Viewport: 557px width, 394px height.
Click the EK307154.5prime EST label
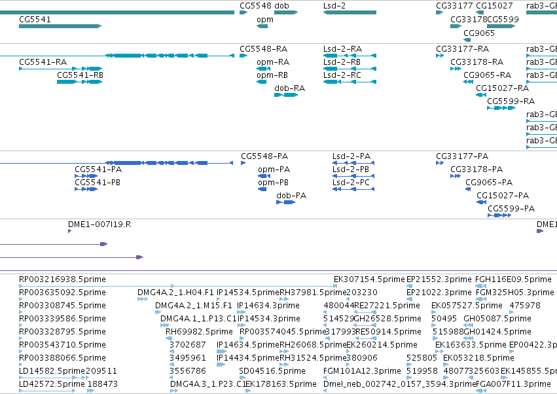tap(369, 279)
